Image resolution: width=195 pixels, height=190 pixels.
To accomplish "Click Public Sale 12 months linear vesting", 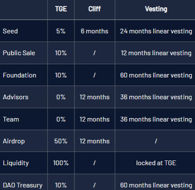I will coord(156,53).
